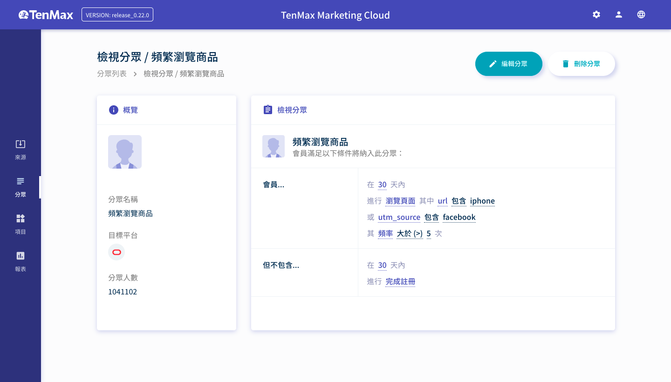Click the 檢視分眾 / 頻繁瀏覽商品 breadcrumb text
The width and height of the screenshot is (671, 382).
click(184, 74)
